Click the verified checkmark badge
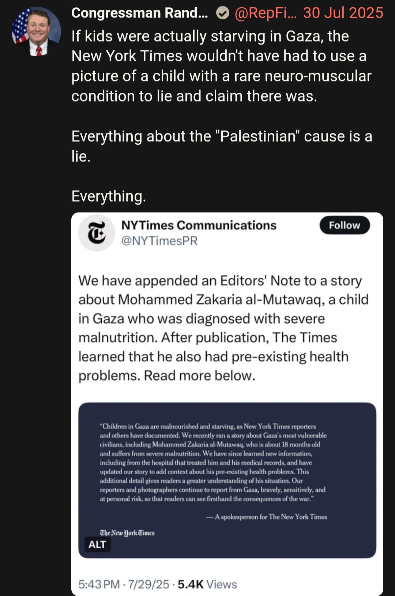The width and height of the screenshot is (395, 596). [222, 13]
